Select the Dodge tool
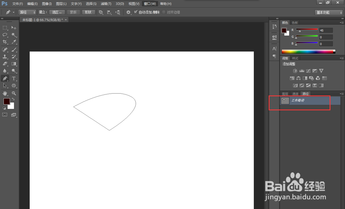 [14, 71]
